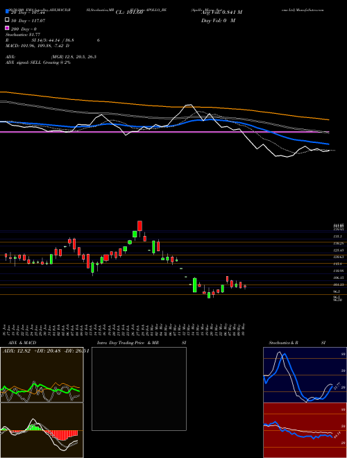Click the tallest red candlestick at the price peak
The image size is (347, 458).
[140, 226]
